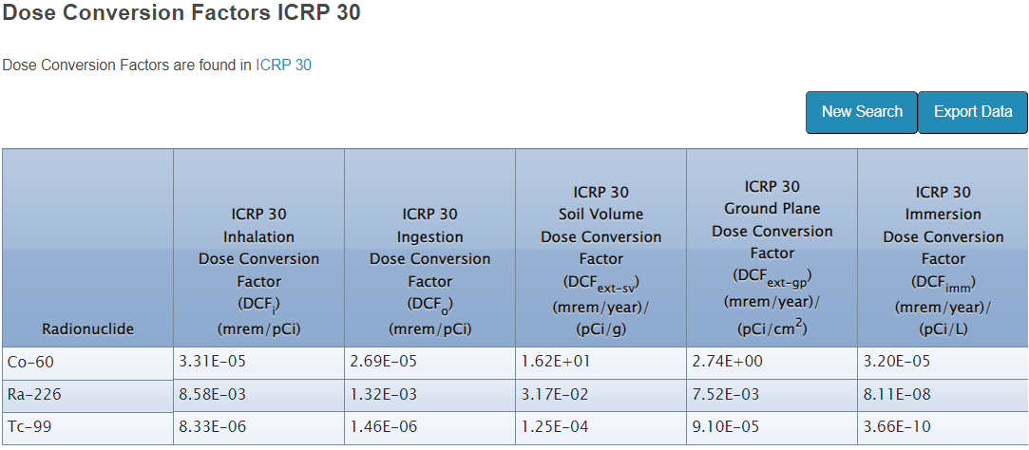Click the Radionuclide column header
Viewport: 1029px width, 450px height.
pos(87,329)
